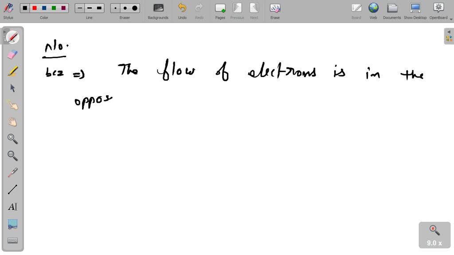Switch to Board mode
The width and height of the screenshot is (454, 255).
pyautogui.click(x=356, y=11)
